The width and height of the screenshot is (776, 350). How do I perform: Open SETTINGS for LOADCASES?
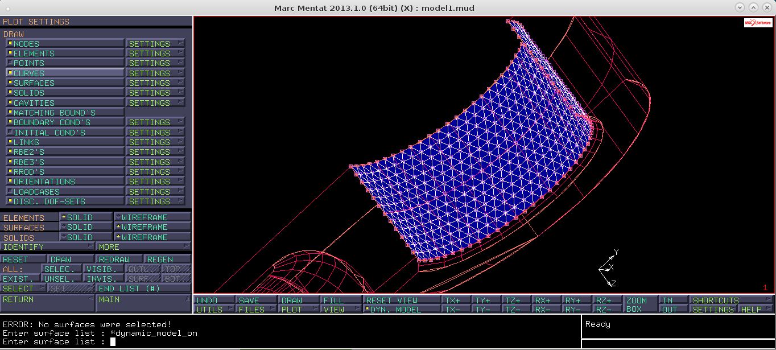tap(155, 192)
